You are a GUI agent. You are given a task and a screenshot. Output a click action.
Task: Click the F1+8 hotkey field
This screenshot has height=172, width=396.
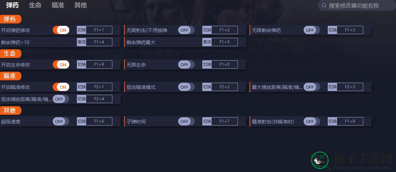[350, 121]
